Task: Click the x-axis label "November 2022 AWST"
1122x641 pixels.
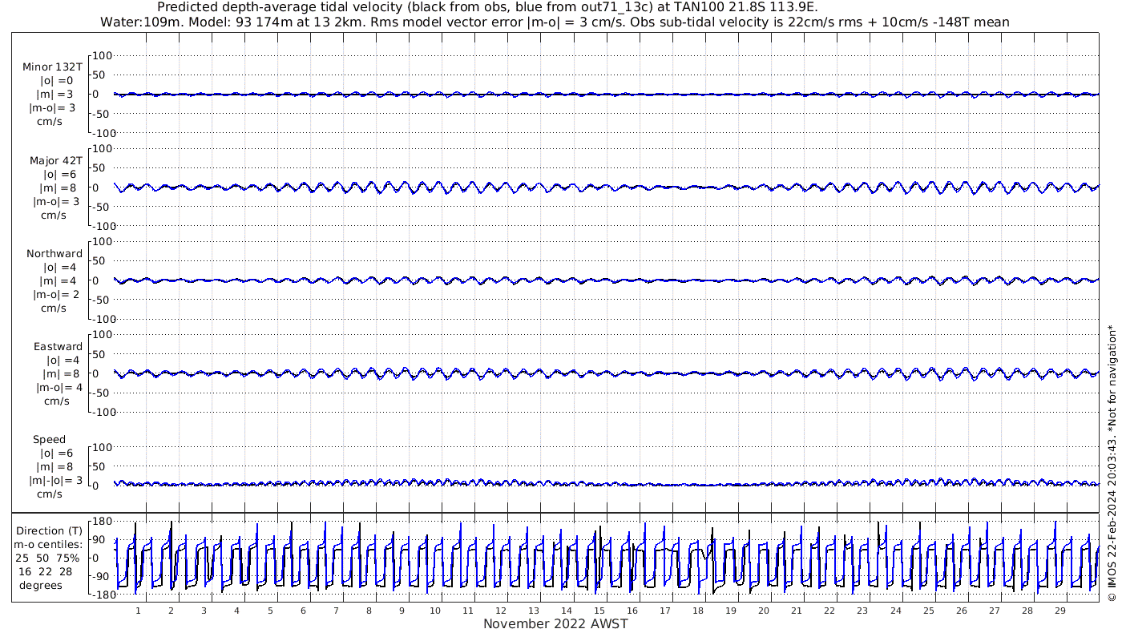Action: click(x=555, y=624)
